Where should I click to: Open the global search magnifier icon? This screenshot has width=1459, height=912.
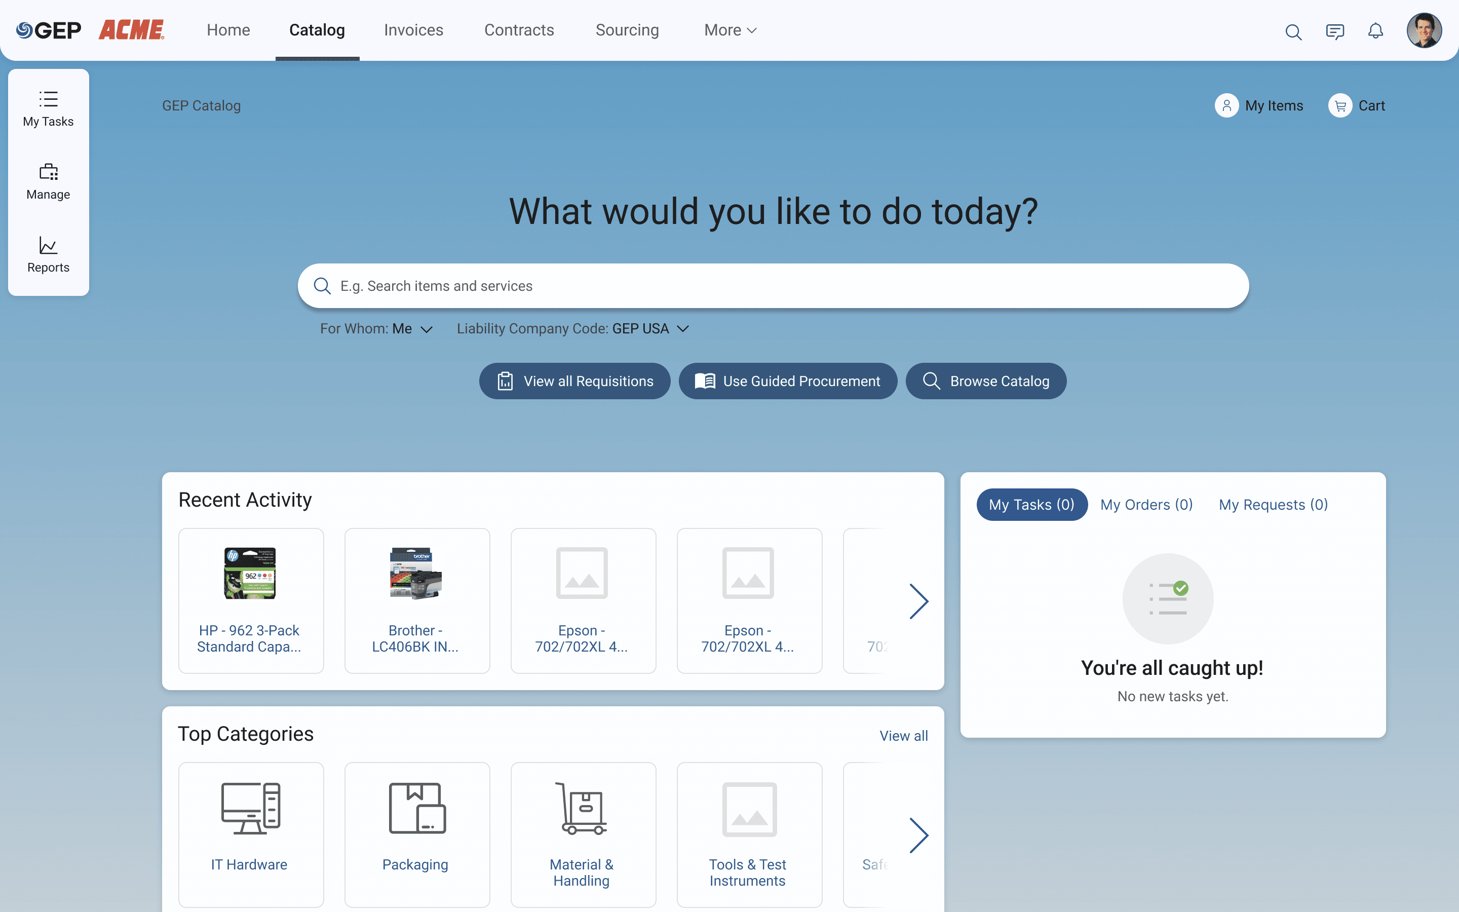1293,31
